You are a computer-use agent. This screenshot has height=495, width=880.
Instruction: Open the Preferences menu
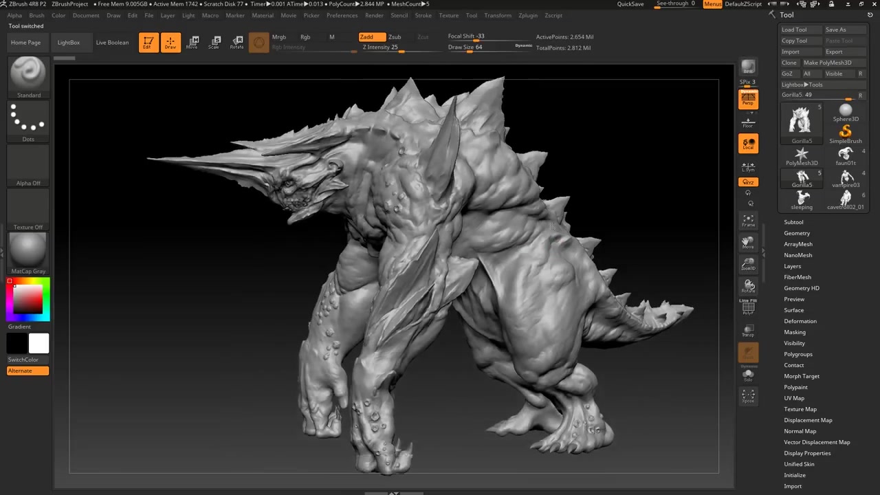coord(342,15)
